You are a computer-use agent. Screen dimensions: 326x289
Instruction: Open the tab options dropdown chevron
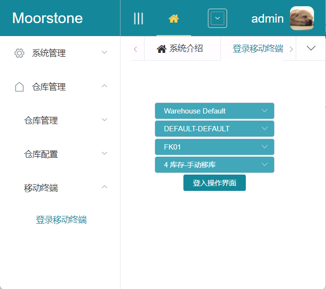tap(311, 48)
